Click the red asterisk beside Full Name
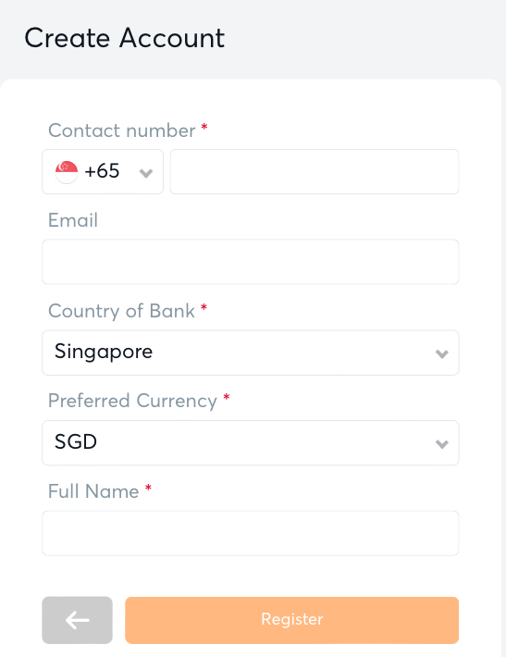Image resolution: width=506 pixels, height=657 pixels. (x=148, y=488)
